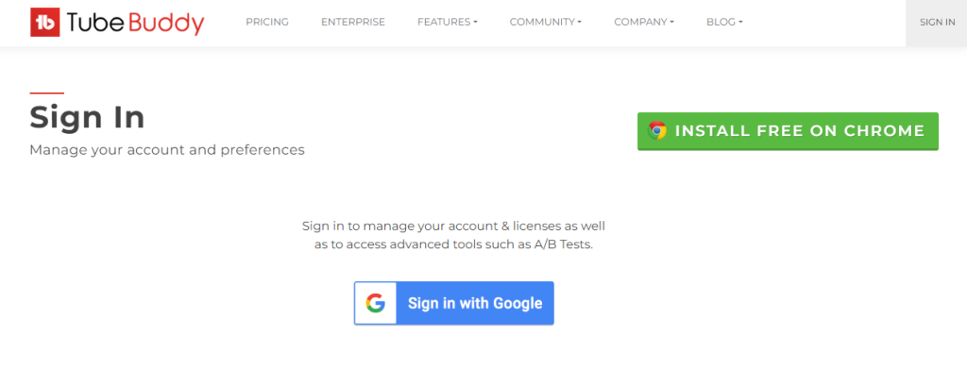Click the Google G logo icon

click(x=375, y=303)
